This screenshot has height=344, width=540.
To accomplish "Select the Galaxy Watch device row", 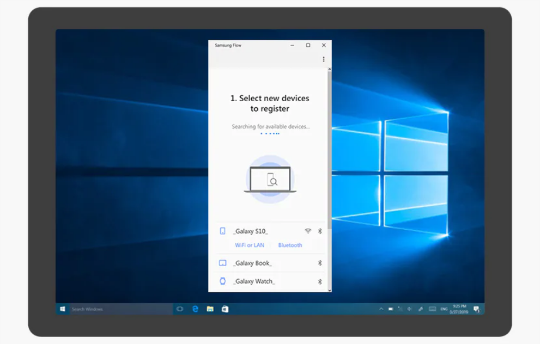I will pyautogui.click(x=270, y=281).
